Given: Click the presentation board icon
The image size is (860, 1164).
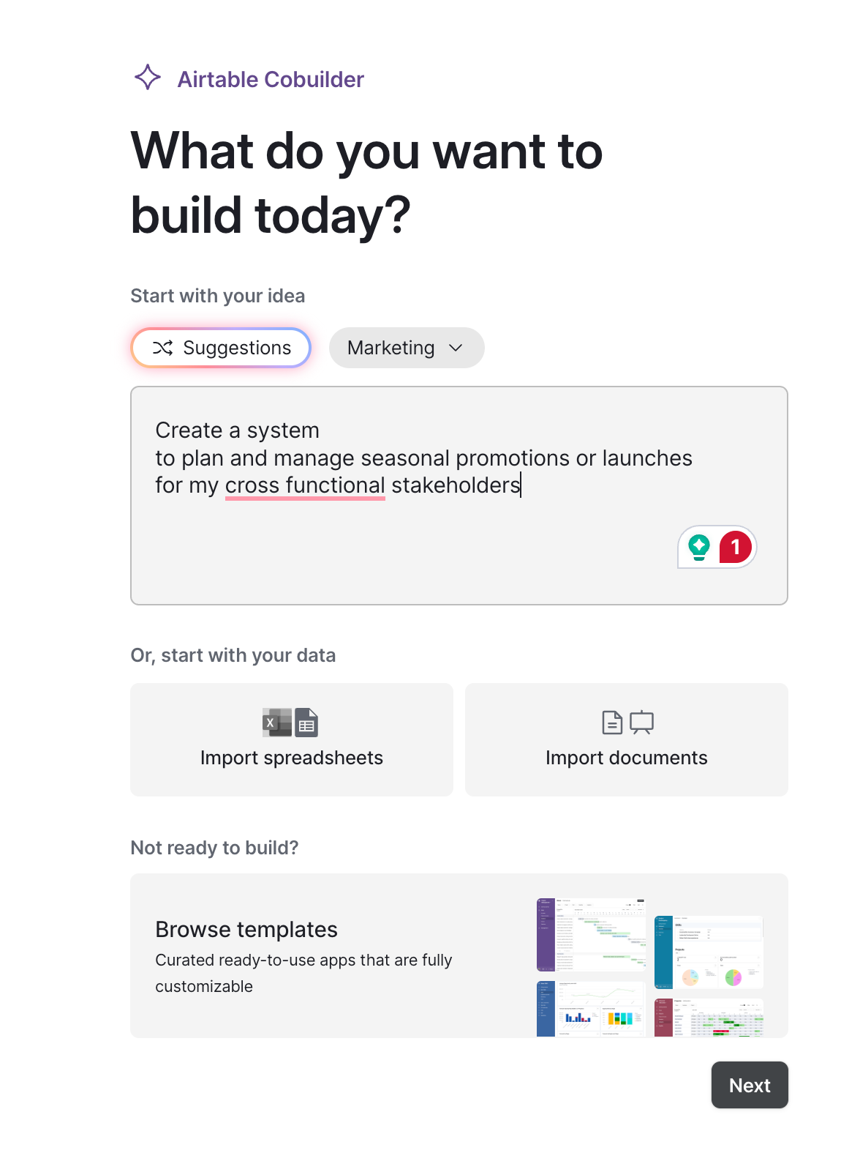Looking at the screenshot, I should coord(641,723).
